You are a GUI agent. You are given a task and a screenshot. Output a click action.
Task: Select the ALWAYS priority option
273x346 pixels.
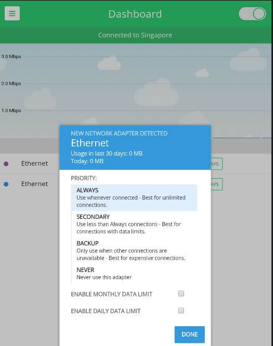(x=134, y=197)
